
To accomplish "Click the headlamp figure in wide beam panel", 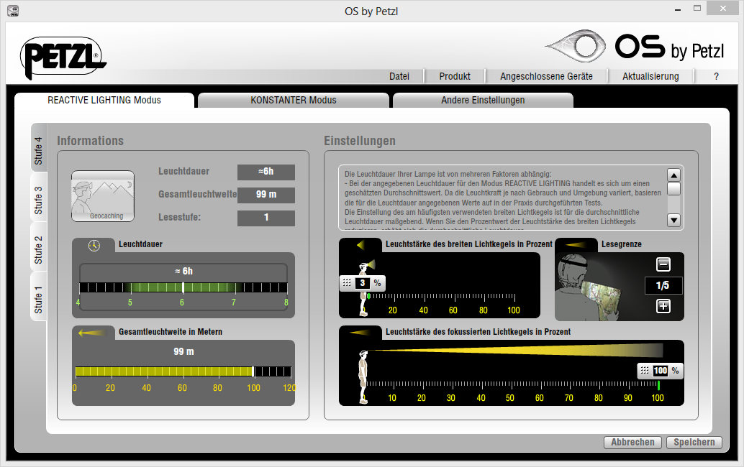I will click(x=364, y=289).
